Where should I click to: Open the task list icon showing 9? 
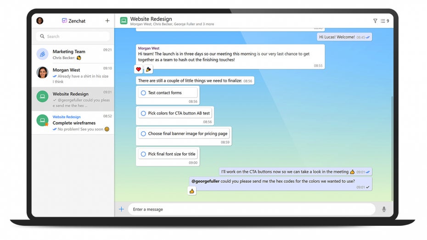pyautogui.click(x=384, y=21)
